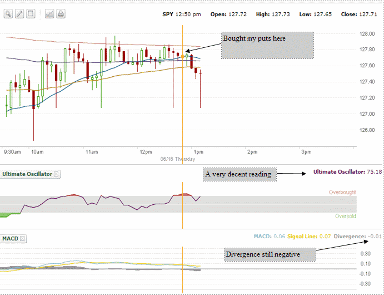Click the Ultimate Oscillator panel label
Viewport: 384px width, 295px height.
coord(27,174)
